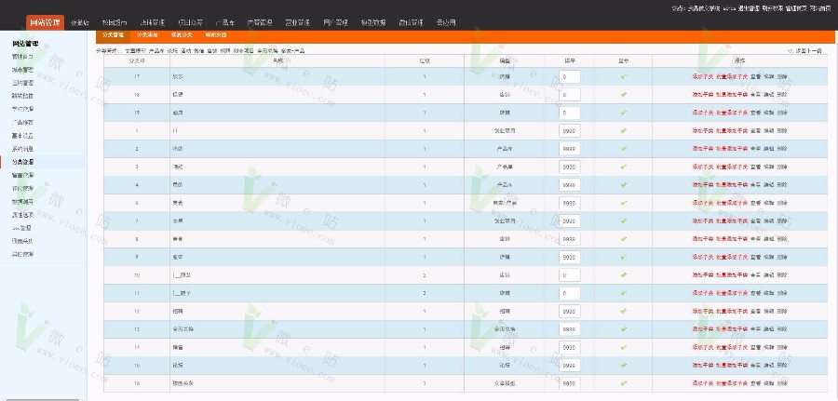Click category name 美食 in ID 6 row
838x401 pixels.
coord(177,204)
